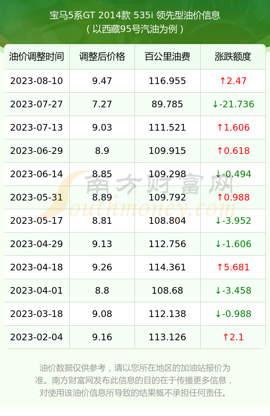Select price 8.8 in the 2023-04-01 row
Image resolution: width=270 pixels, height=416 pixels.
[x=102, y=290]
